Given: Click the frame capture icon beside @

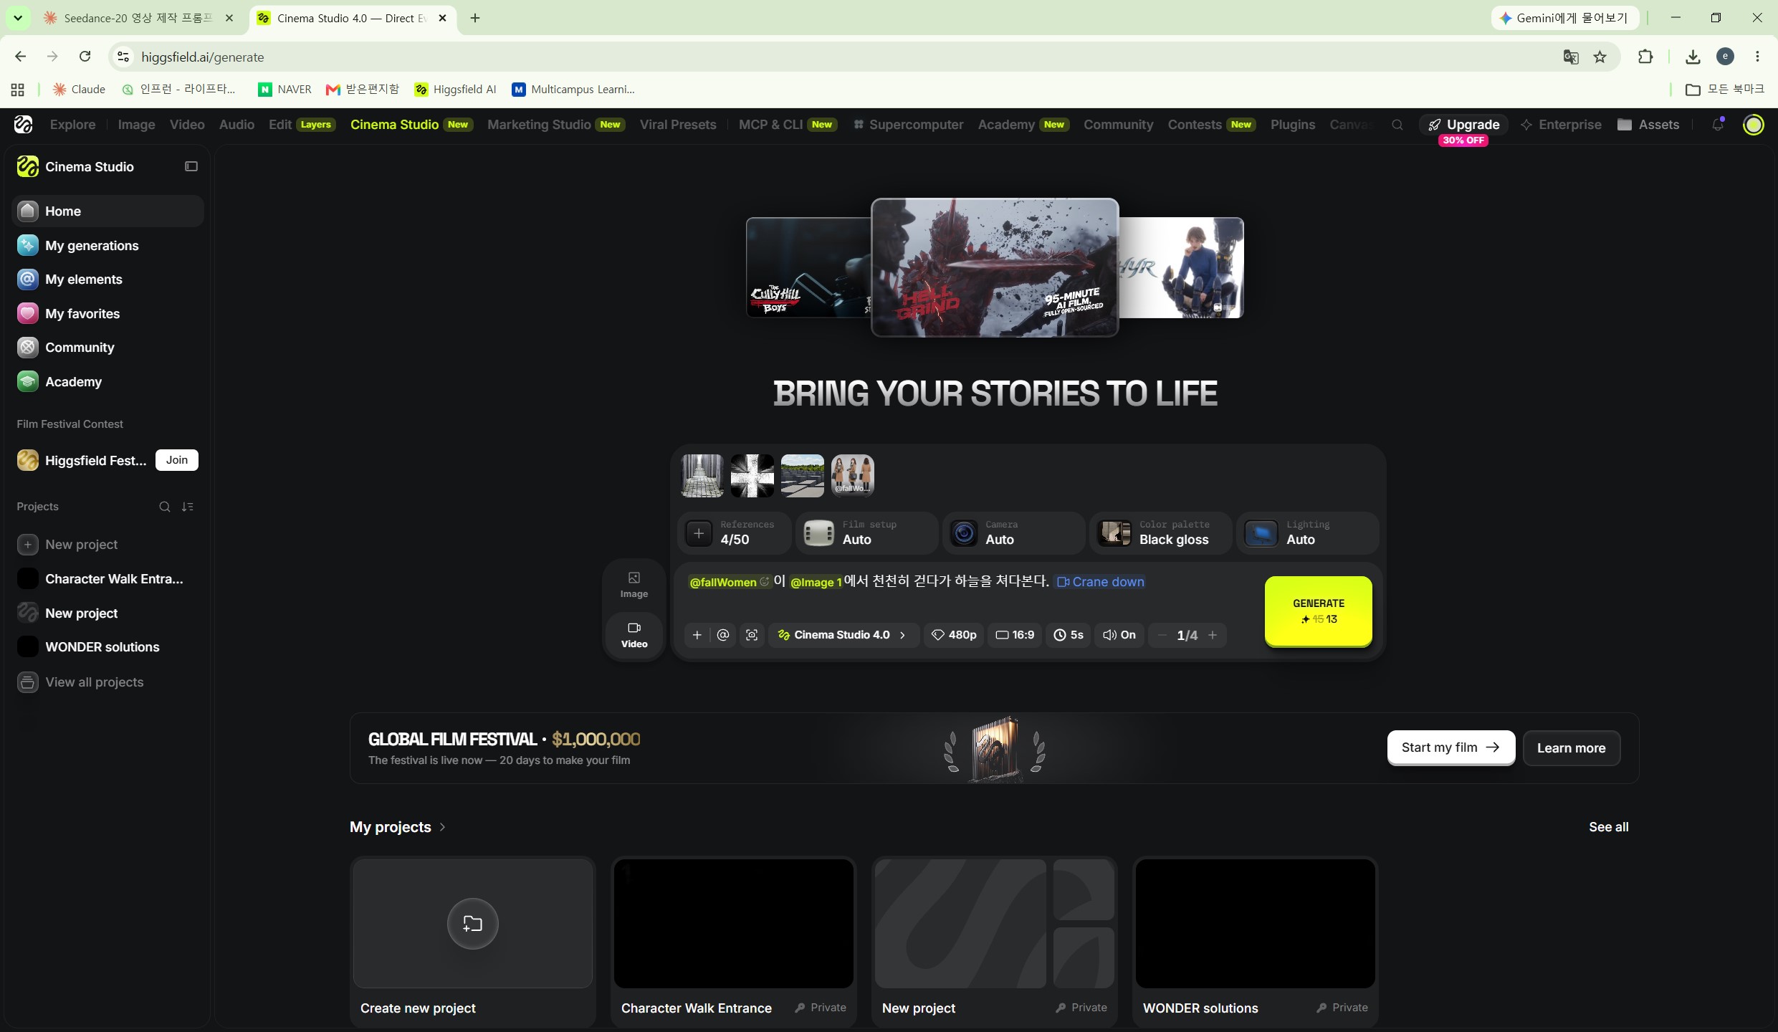Looking at the screenshot, I should coord(751,635).
